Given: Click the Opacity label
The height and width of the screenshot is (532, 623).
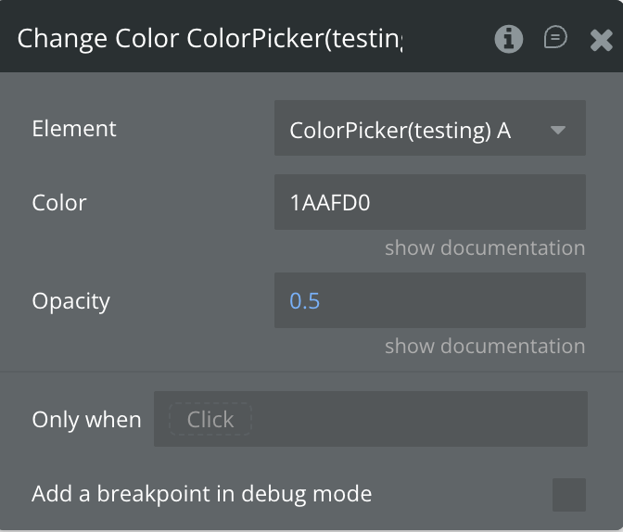Looking at the screenshot, I should pyautogui.click(x=70, y=301).
